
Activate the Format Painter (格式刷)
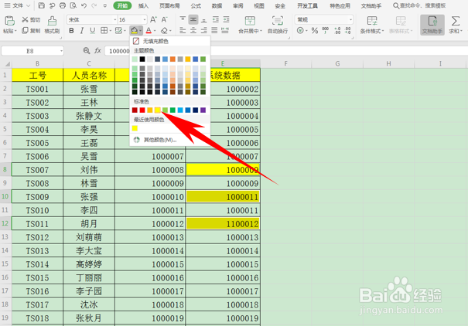52,25
